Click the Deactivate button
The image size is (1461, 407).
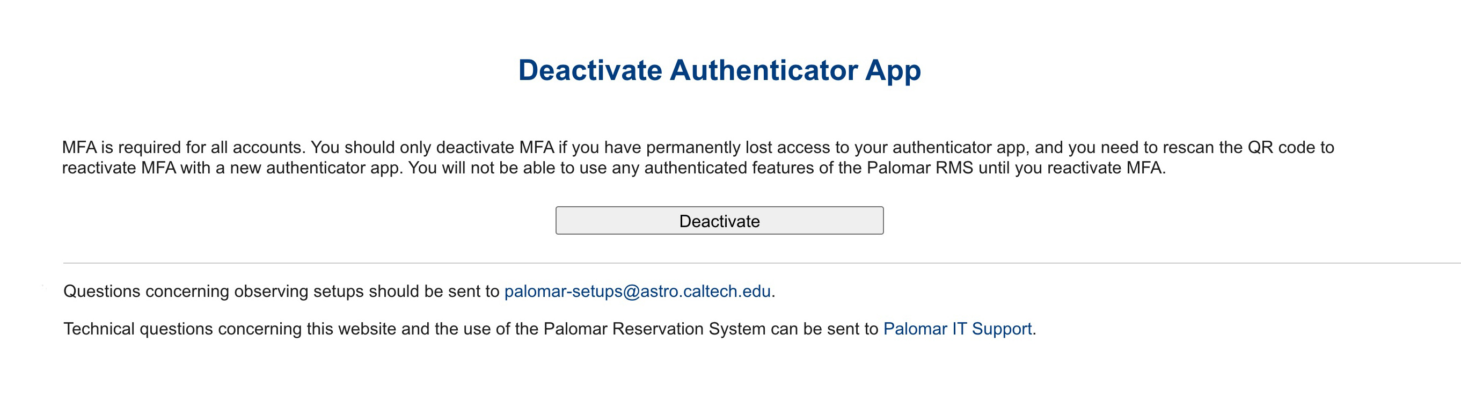coord(719,221)
